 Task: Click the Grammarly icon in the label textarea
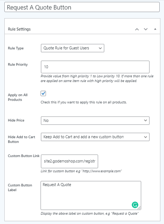click(135, 205)
